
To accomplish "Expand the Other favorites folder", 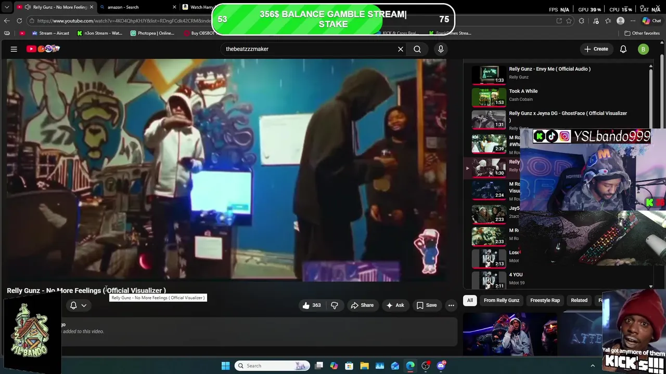I will click(642, 33).
